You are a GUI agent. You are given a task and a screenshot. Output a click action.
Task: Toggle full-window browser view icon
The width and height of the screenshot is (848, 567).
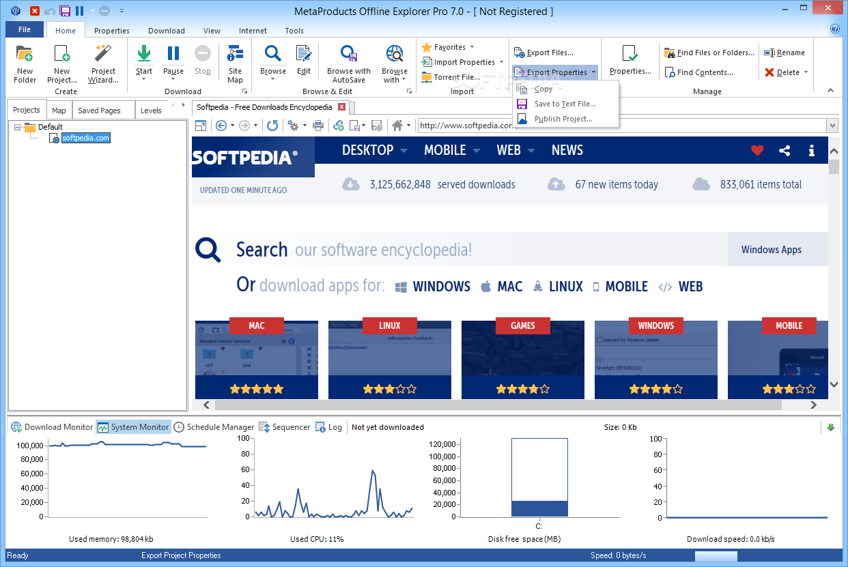201,126
